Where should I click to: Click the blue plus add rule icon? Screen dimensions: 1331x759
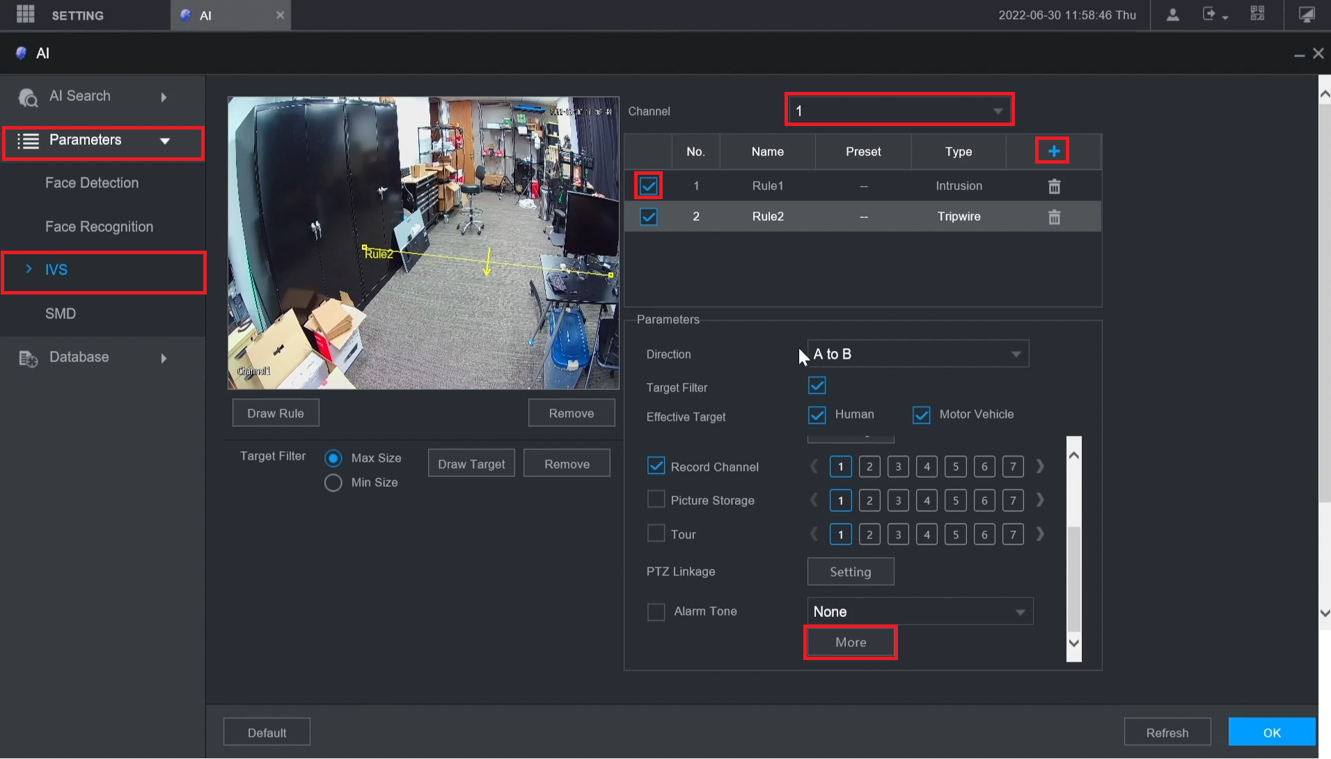(1053, 151)
